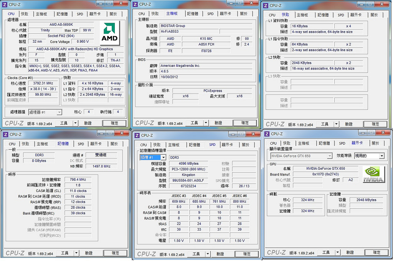Viewport: 393px width, 261px height.
Task: Click the 工具 button in the AMD processor window
Action: [x=64, y=123]
